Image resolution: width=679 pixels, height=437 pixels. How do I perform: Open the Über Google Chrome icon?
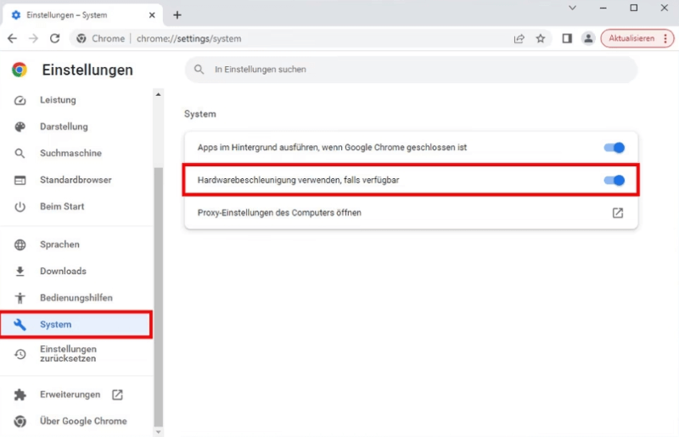pyautogui.click(x=20, y=421)
